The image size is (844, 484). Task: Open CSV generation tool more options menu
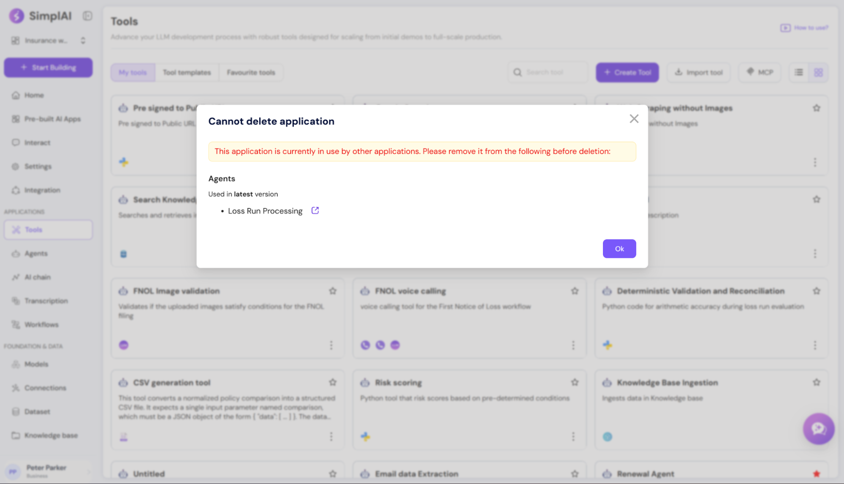[331, 436]
